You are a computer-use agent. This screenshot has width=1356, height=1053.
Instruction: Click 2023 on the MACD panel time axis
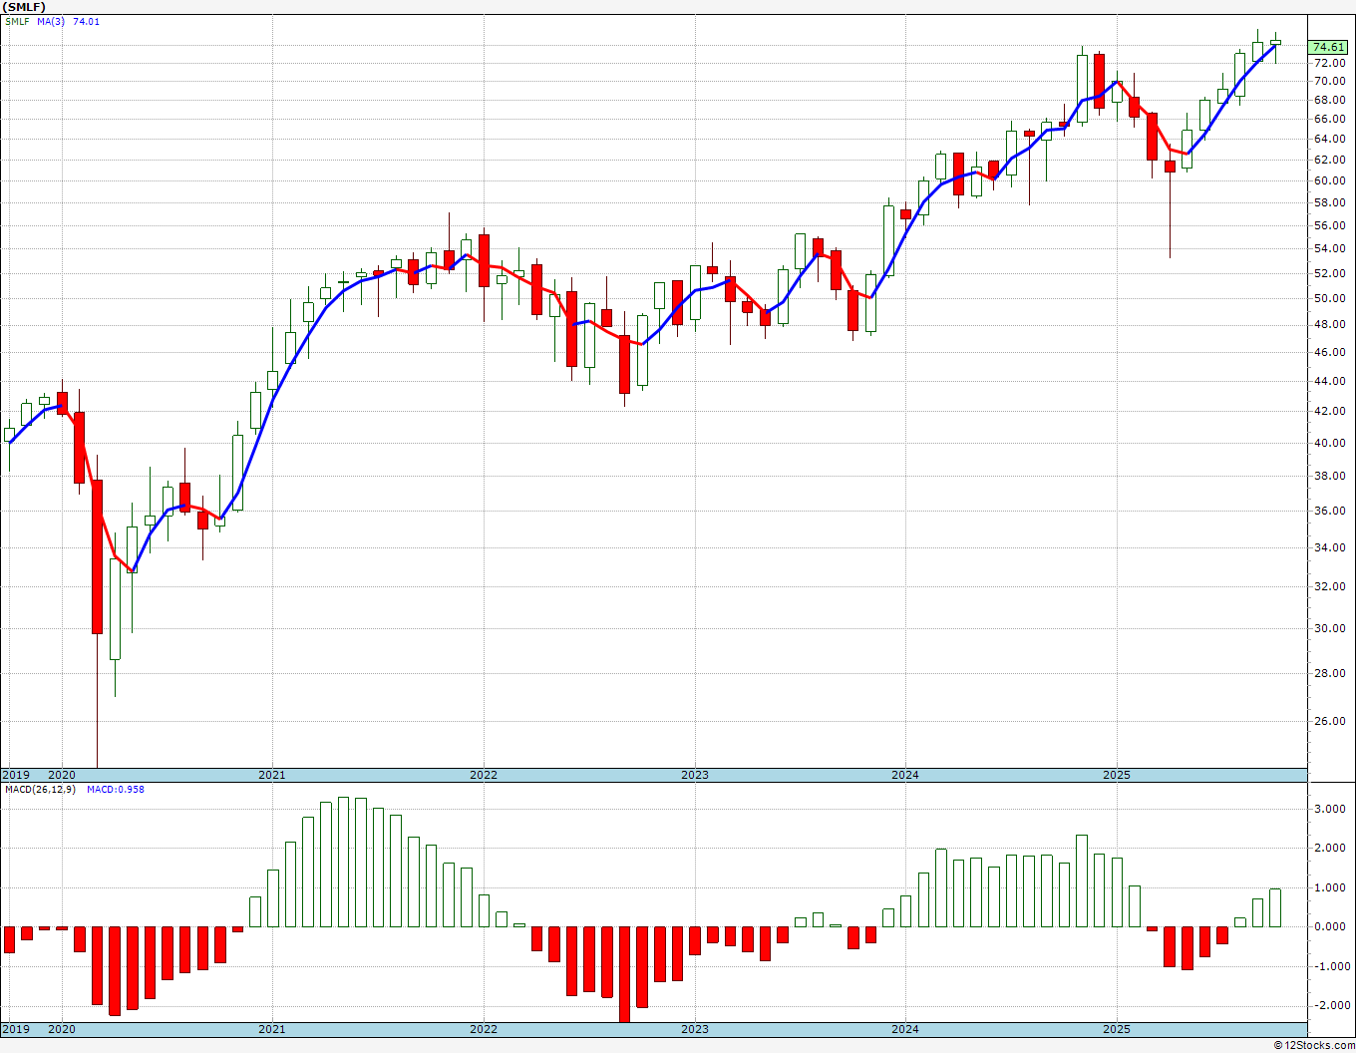click(695, 1029)
